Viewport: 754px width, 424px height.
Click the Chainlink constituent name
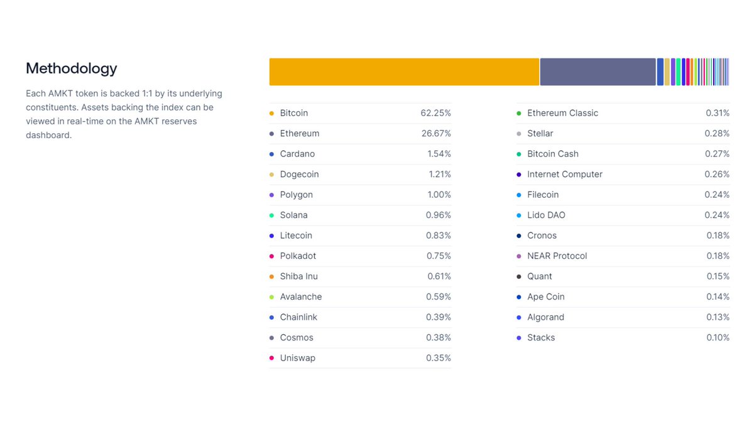[x=298, y=317]
